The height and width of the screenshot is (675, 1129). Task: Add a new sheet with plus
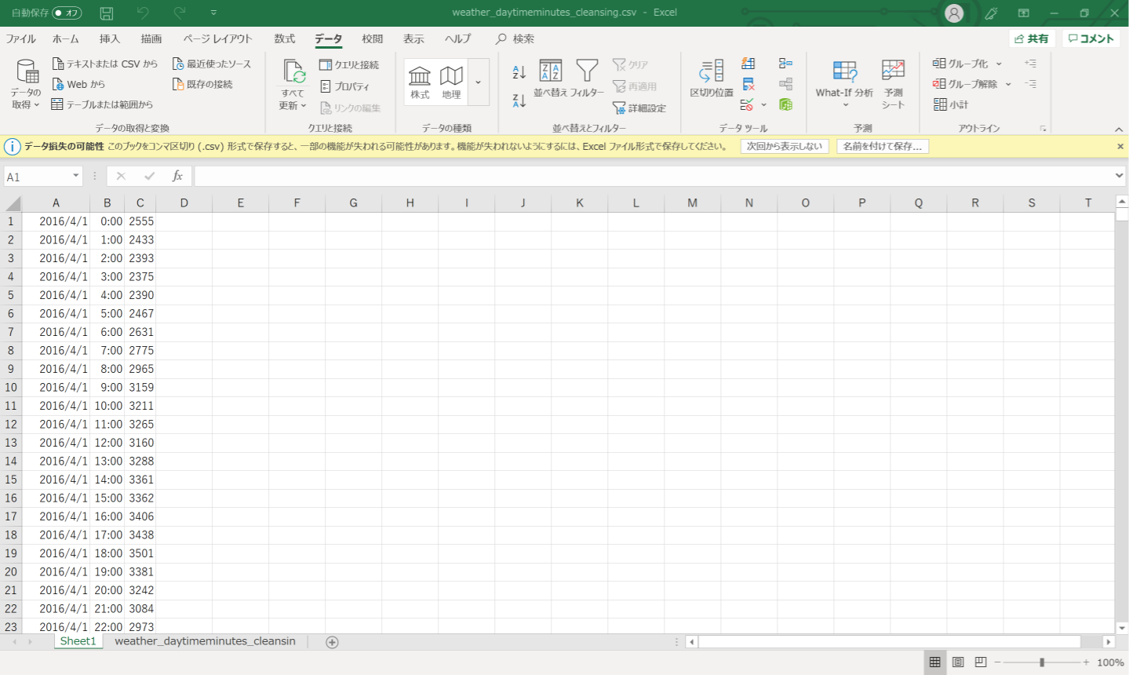pos(332,642)
